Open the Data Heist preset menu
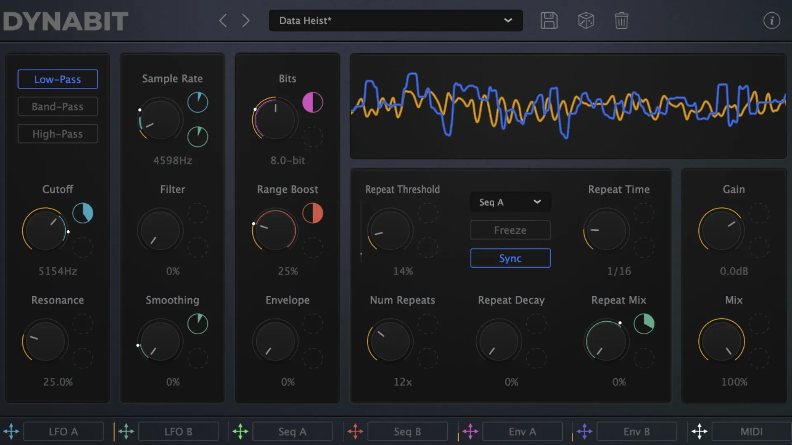 click(395, 20)
